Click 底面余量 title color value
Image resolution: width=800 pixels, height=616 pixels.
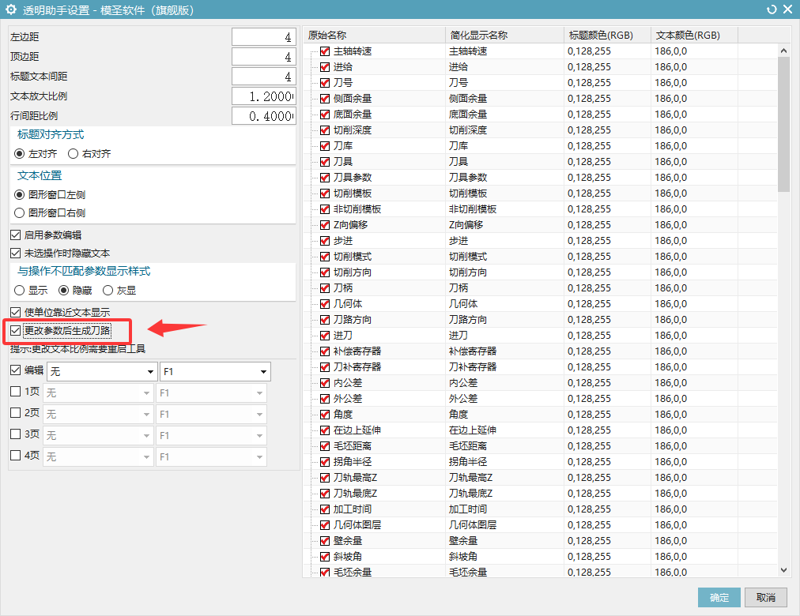point(589,115)
